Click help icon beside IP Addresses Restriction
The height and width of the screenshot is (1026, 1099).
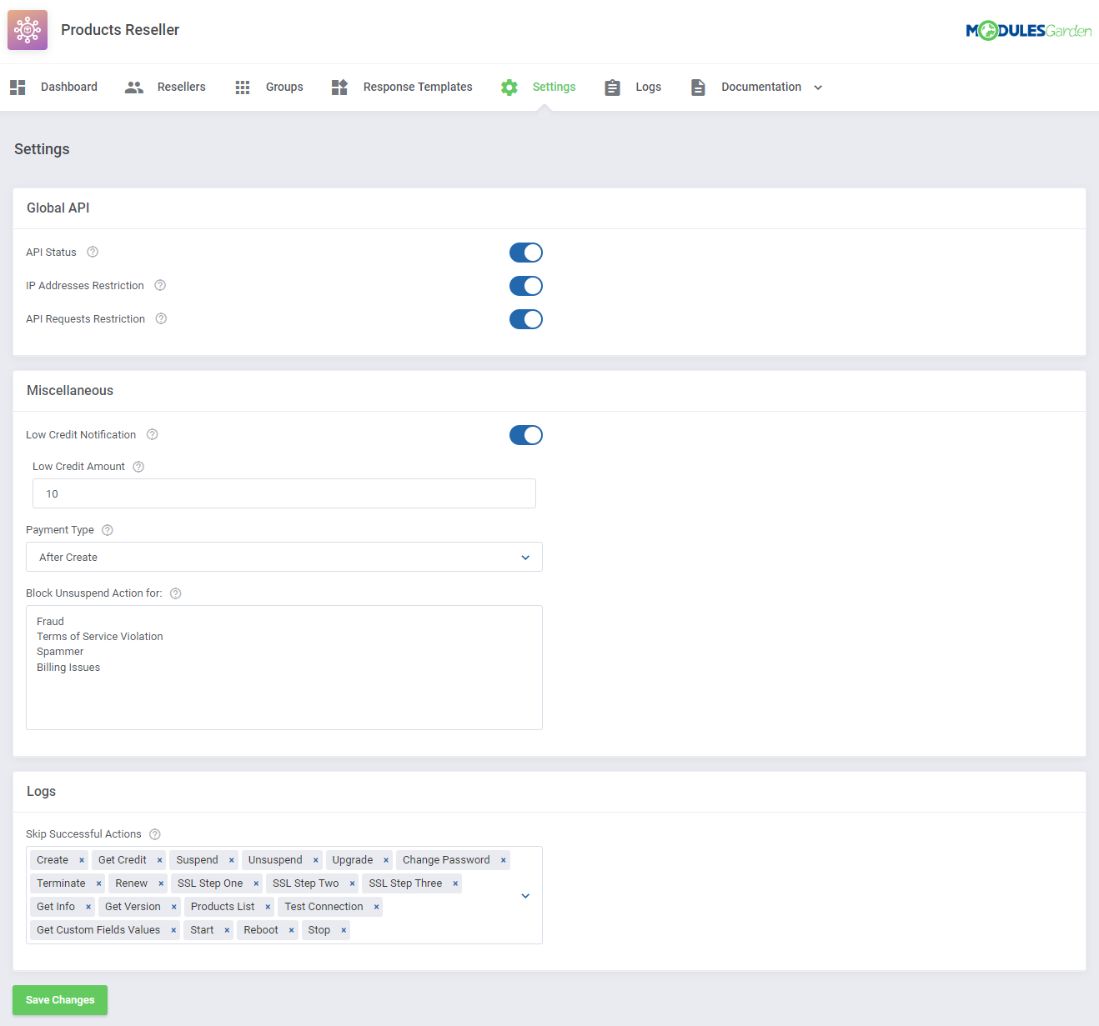pyautogui.click(x=160, y=285)
